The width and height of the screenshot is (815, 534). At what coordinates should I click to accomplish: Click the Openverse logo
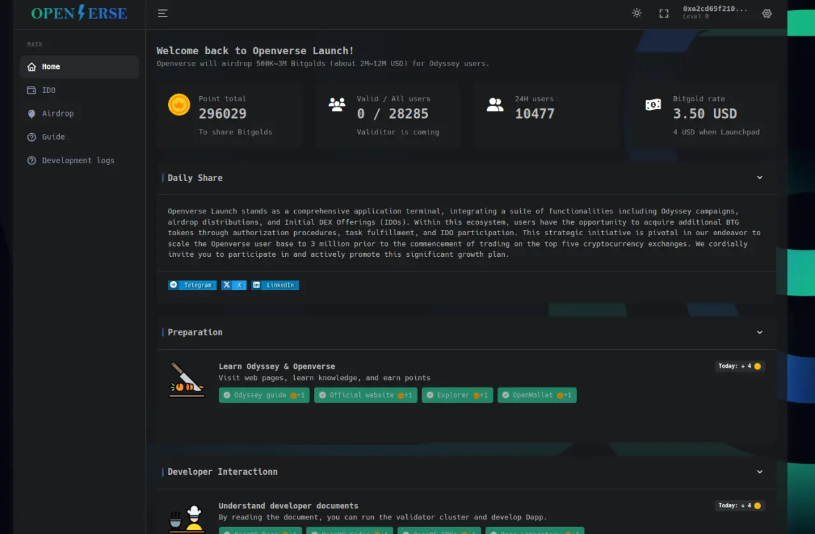click(79, 13)
